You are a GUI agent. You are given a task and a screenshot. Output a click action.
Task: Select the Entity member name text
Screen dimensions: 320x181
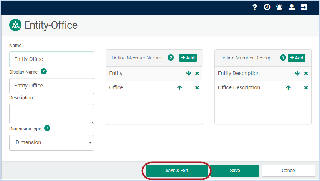point(116,74)
